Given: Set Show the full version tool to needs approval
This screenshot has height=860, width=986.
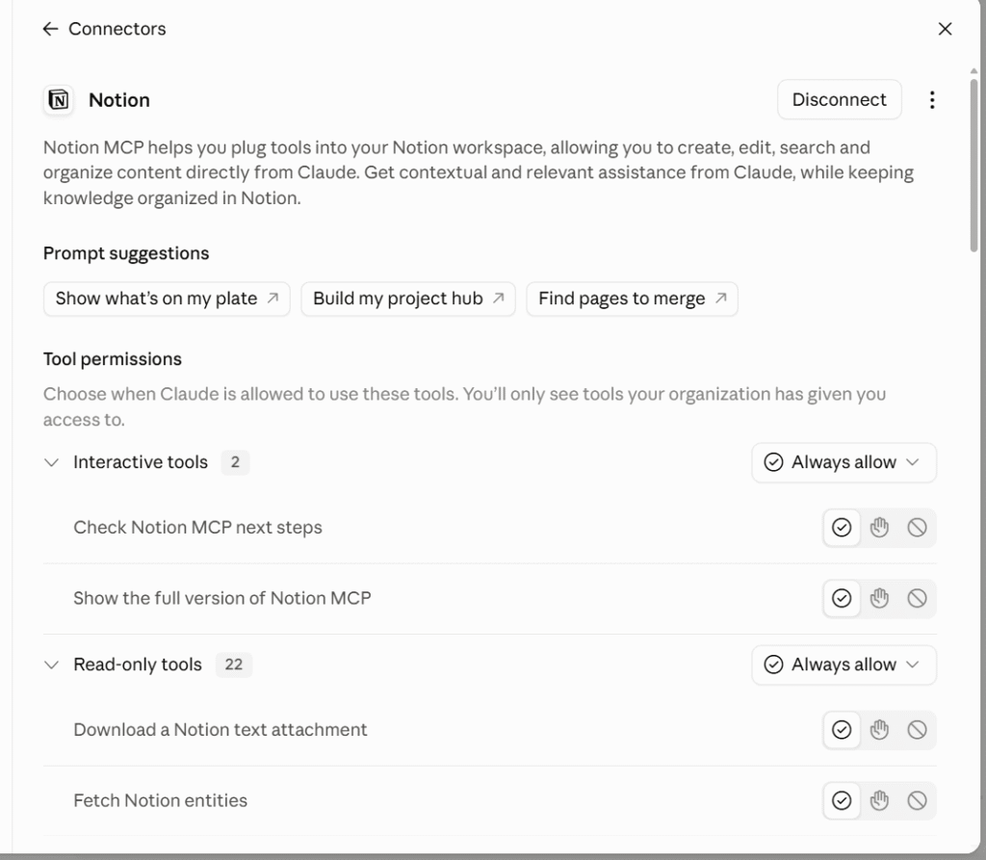Looking at the screenshot, I should coord(879,598).
